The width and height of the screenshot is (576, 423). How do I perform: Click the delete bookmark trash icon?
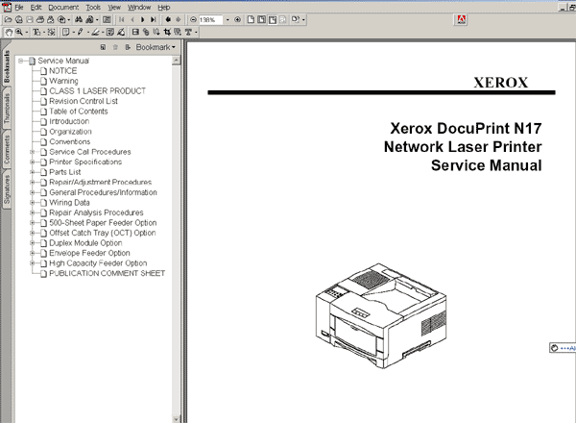pyautogui.click(x=115, y=47)
